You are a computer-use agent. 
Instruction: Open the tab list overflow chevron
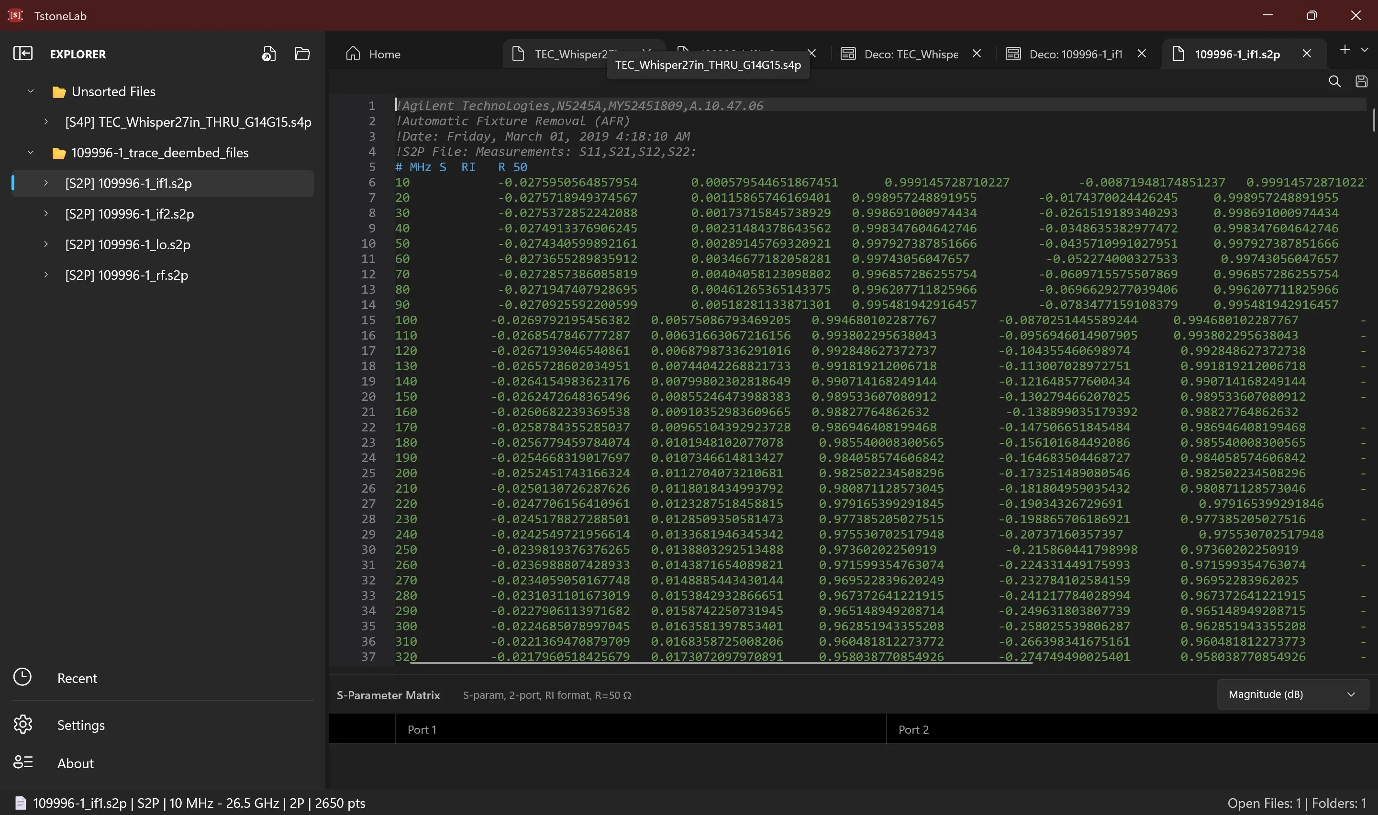(x=1364, y=49)
